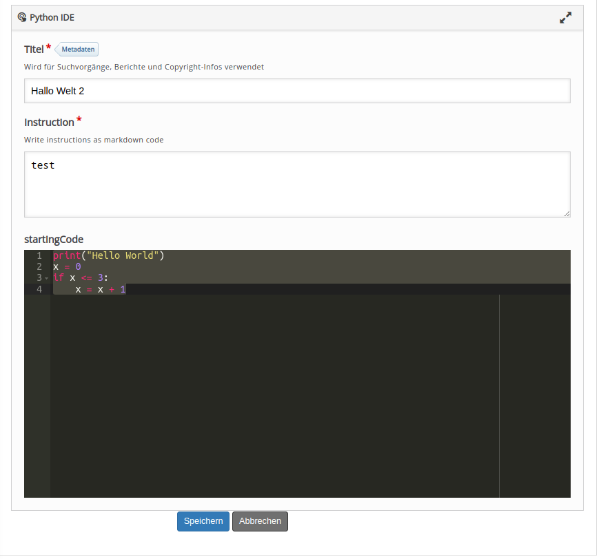Open the Metadaten badge next to Titel
The width and height of the screenshot is (601, 559).
click(77, 49)
